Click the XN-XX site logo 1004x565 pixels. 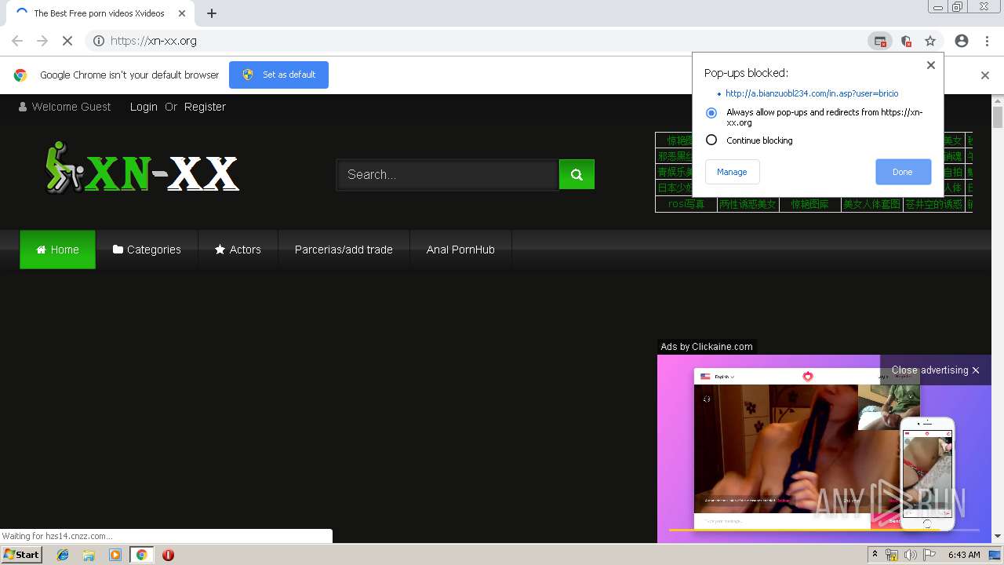(142, 167)
